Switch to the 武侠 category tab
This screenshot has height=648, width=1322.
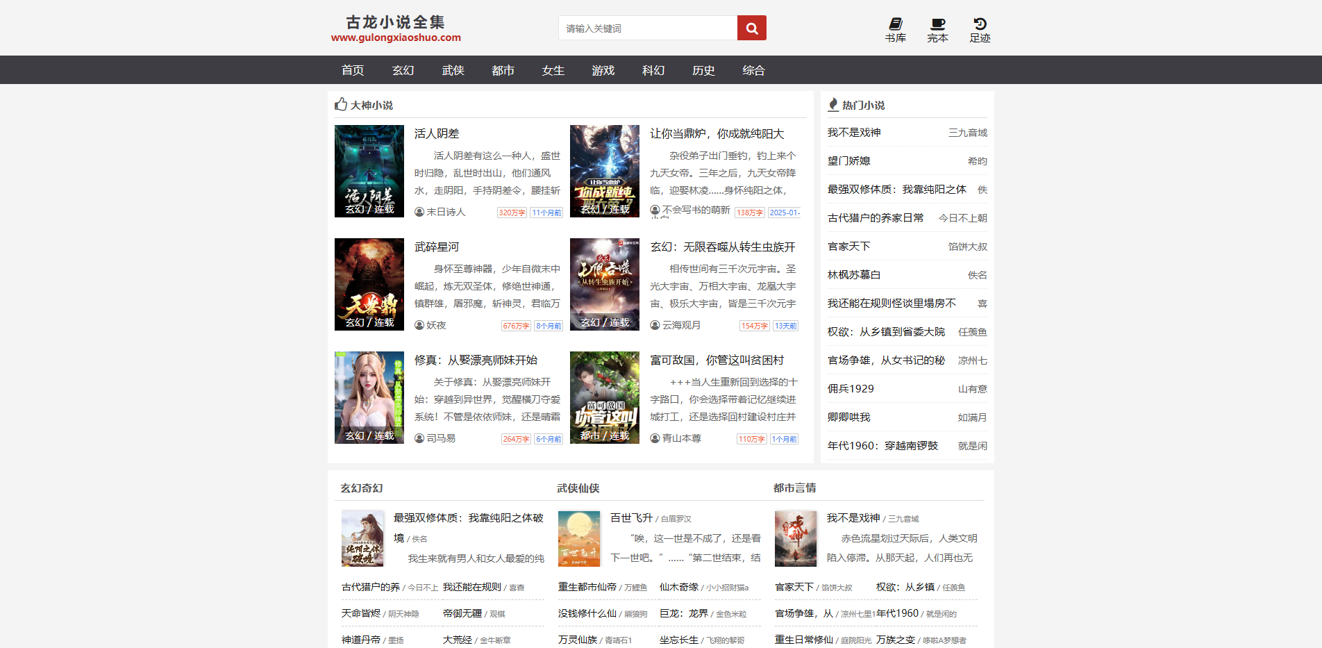pos(453,70)
